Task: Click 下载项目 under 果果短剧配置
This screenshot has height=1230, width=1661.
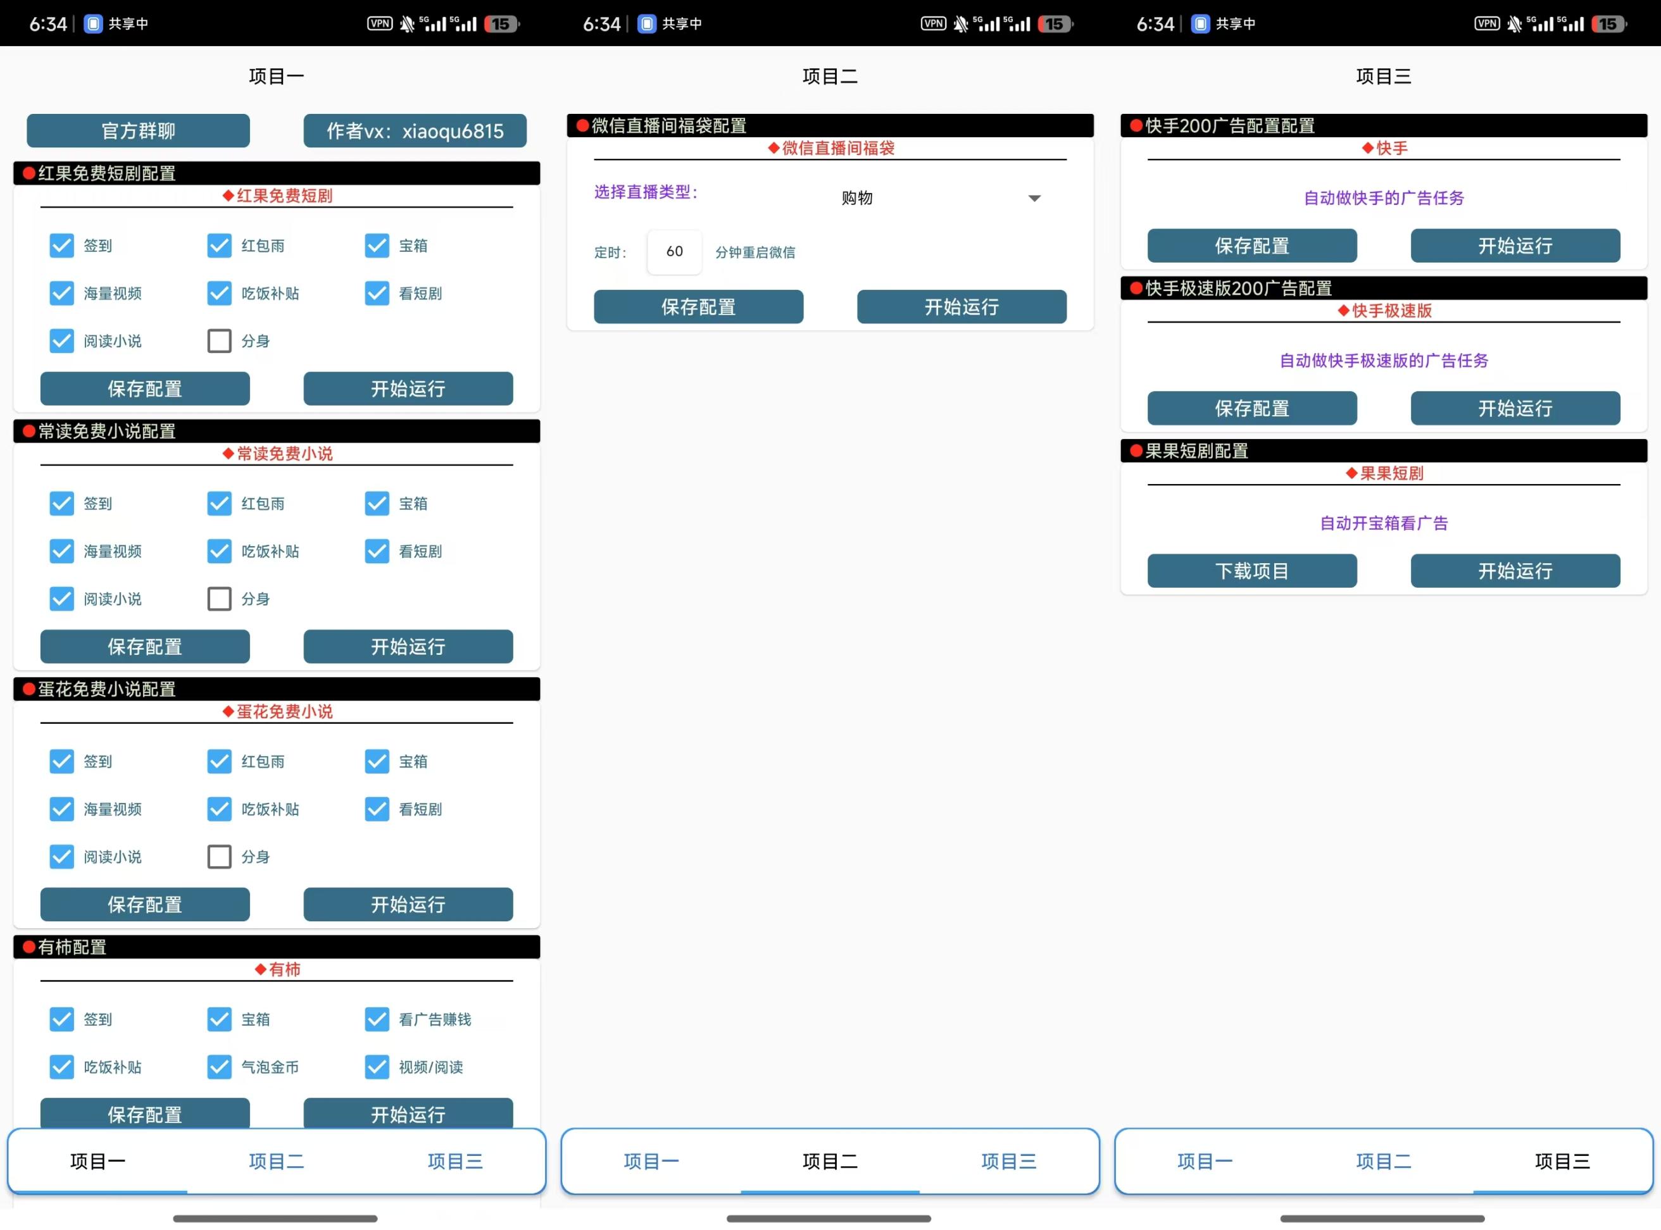Action: pyautogui.click(x=1251, y=571)
